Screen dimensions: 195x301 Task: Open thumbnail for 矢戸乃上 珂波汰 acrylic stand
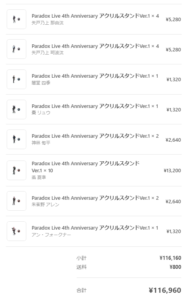tap(17, 49)
